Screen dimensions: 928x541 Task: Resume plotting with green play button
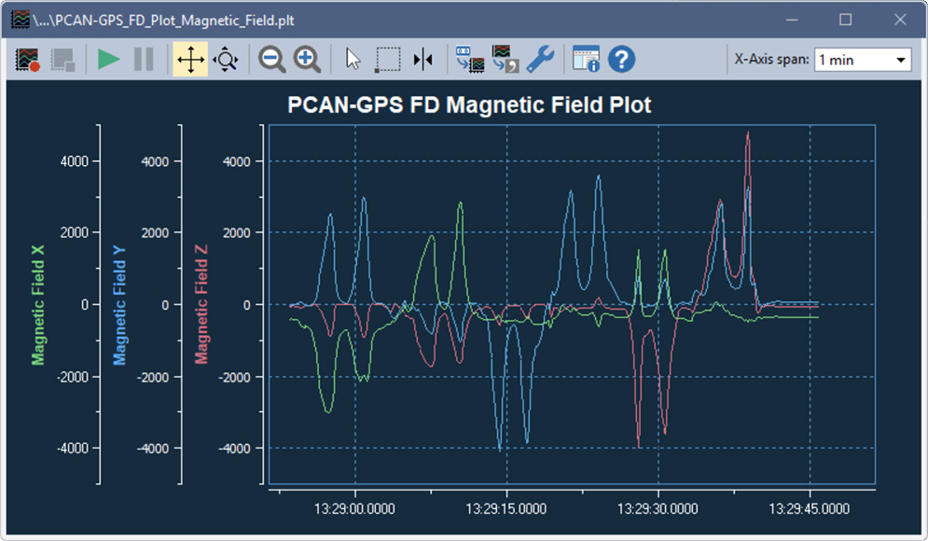tap(108, 59)
